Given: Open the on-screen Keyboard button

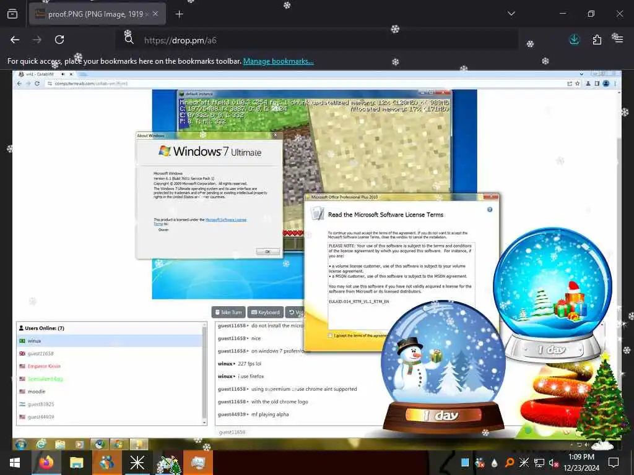Looking at the screenshot, I should coord(265,312).
